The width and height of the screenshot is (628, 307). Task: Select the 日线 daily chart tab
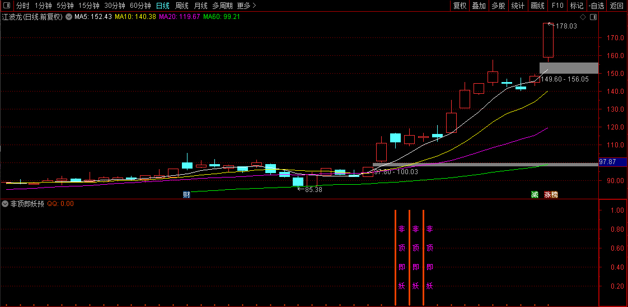pos(163,6)
